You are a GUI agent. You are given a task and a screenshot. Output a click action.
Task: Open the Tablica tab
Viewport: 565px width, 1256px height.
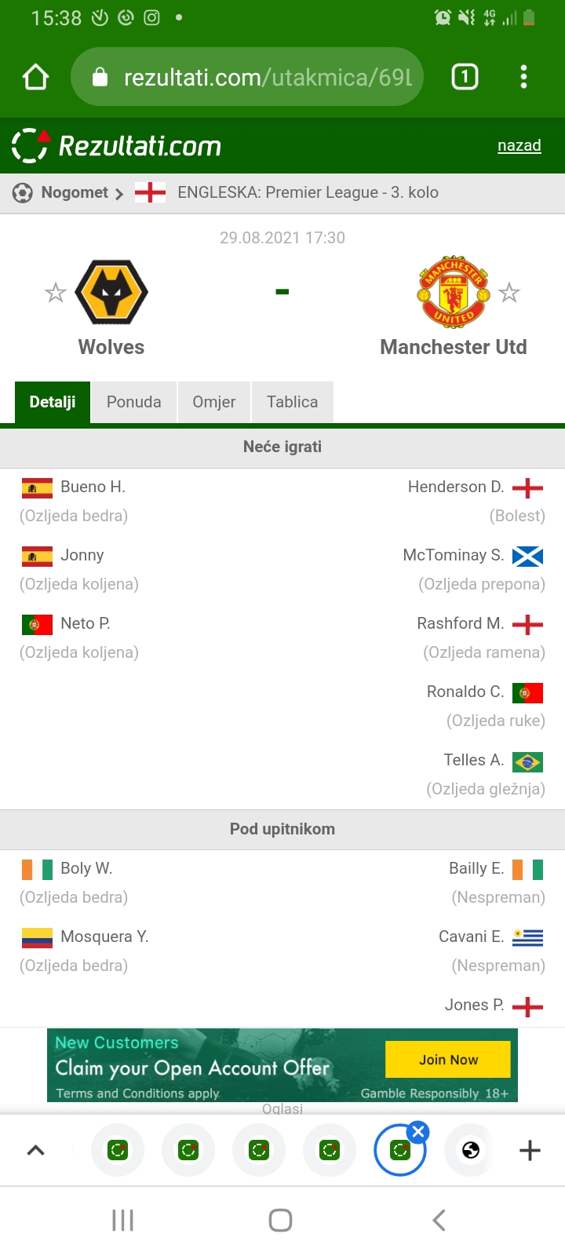click(292, 402)
